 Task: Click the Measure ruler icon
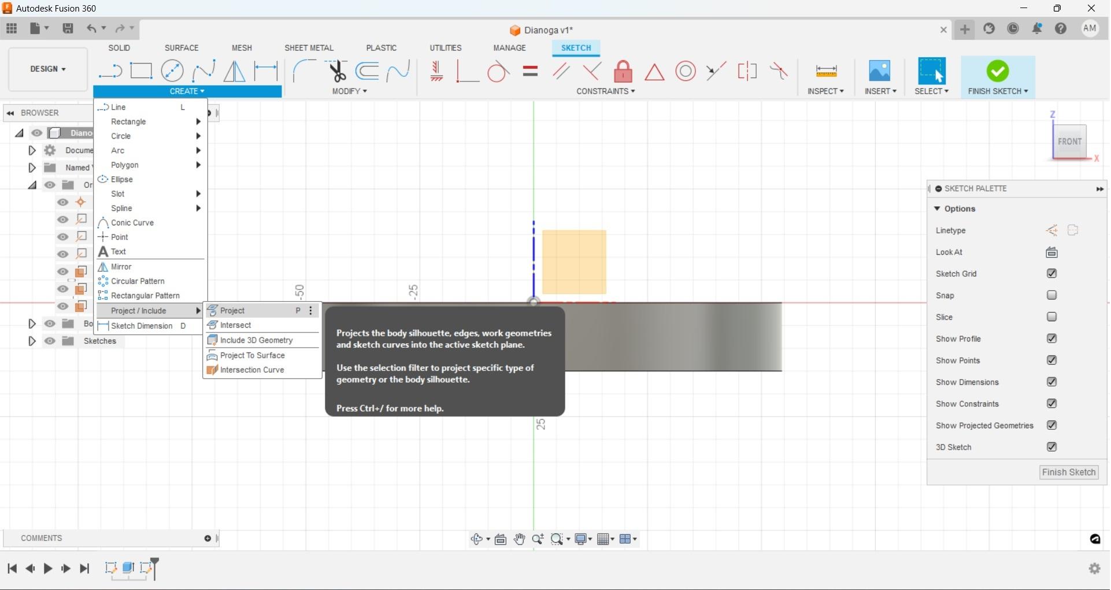tap(826, 71)
